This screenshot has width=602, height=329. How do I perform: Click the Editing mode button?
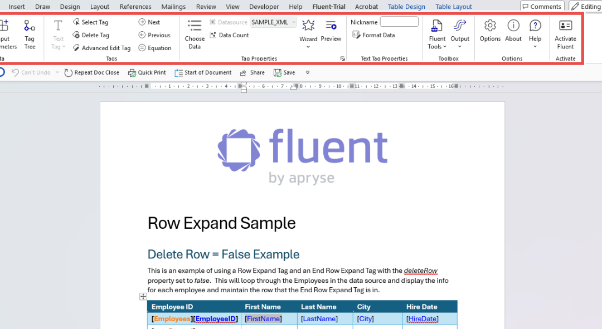(x=586, y=7)
